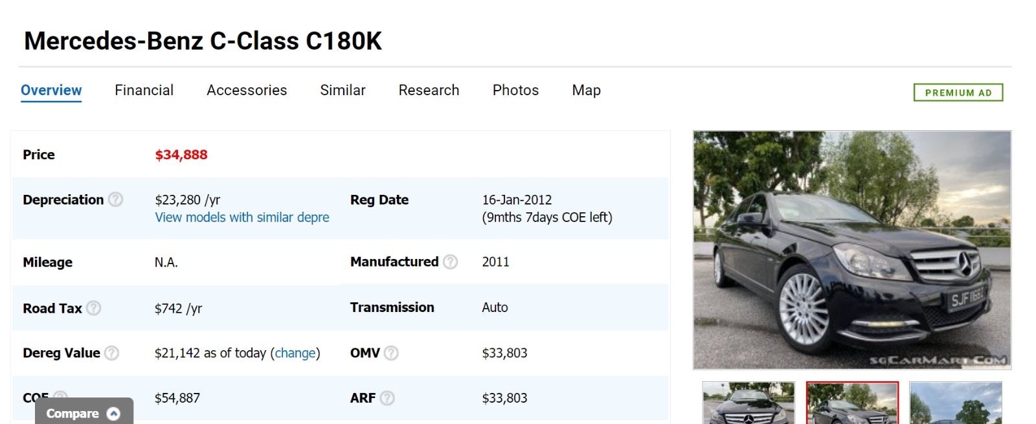Click the help icon next to COE

60,395
